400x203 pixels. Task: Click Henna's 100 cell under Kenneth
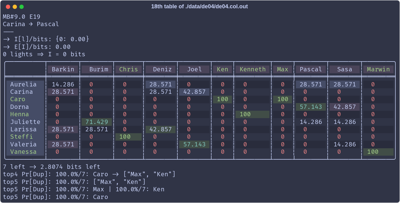253,114
